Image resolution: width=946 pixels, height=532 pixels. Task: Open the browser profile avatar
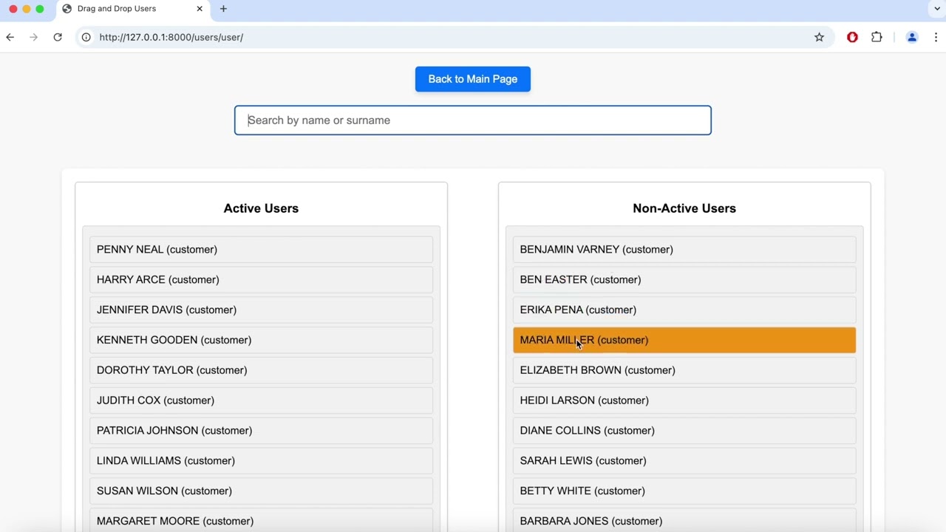912,37
